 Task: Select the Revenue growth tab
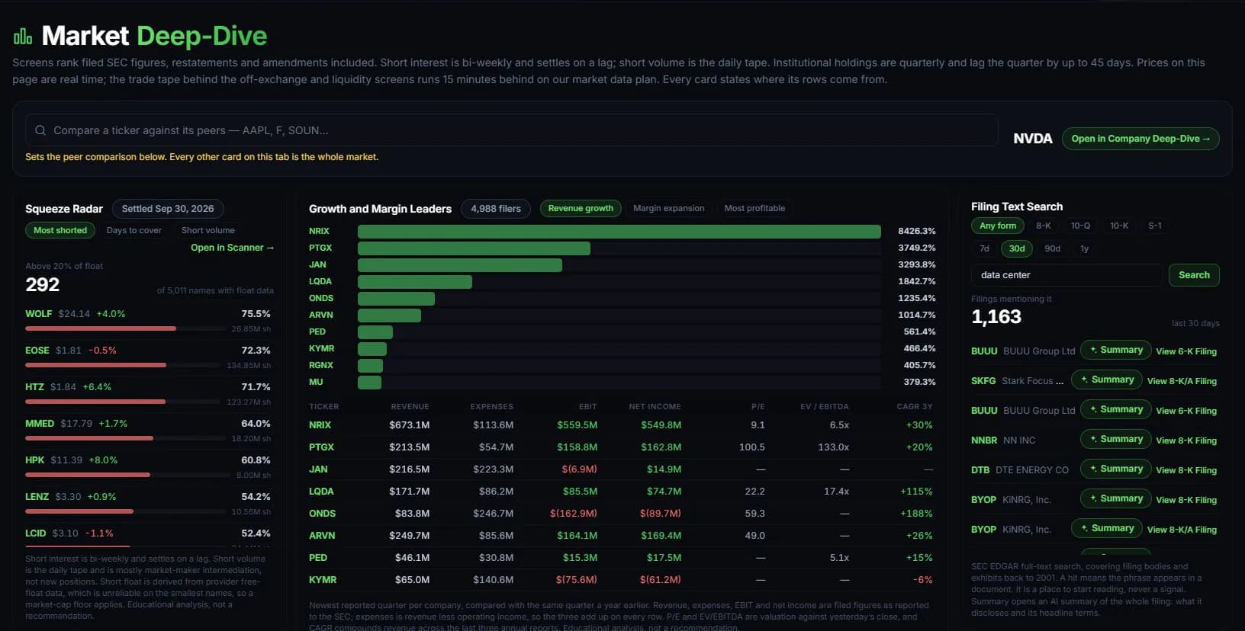(581, 208)
